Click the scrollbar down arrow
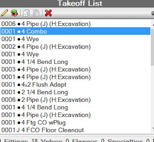154x142 pixels. point(153,128)
